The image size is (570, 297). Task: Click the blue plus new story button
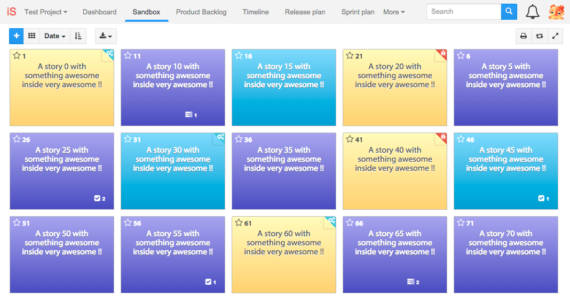17,36
